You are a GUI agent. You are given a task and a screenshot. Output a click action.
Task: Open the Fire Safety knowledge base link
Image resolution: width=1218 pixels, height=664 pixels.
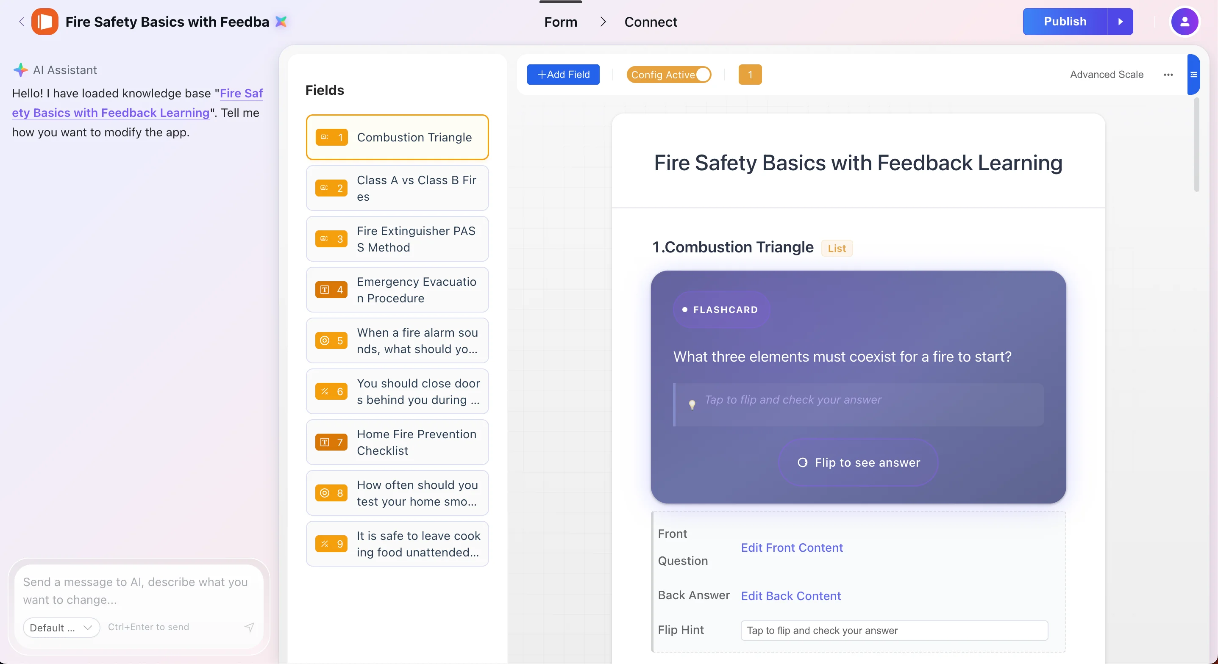tap(137, 103)
